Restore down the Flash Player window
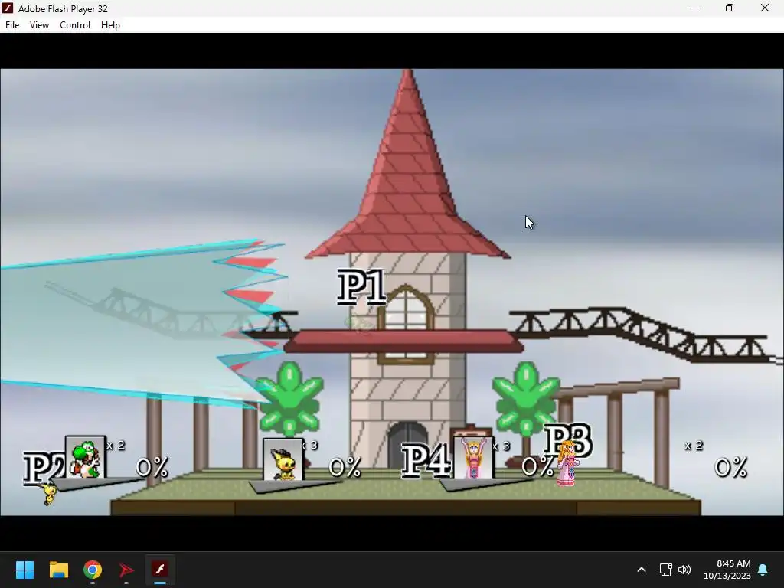The image size is (784, 588). click(730, 8)
